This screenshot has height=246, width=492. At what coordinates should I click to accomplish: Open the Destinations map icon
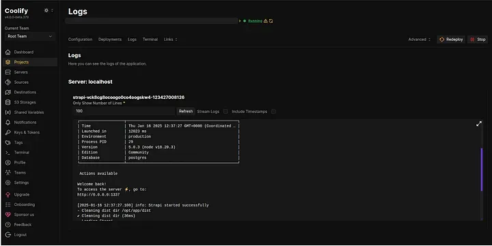[x=8, y=92]
